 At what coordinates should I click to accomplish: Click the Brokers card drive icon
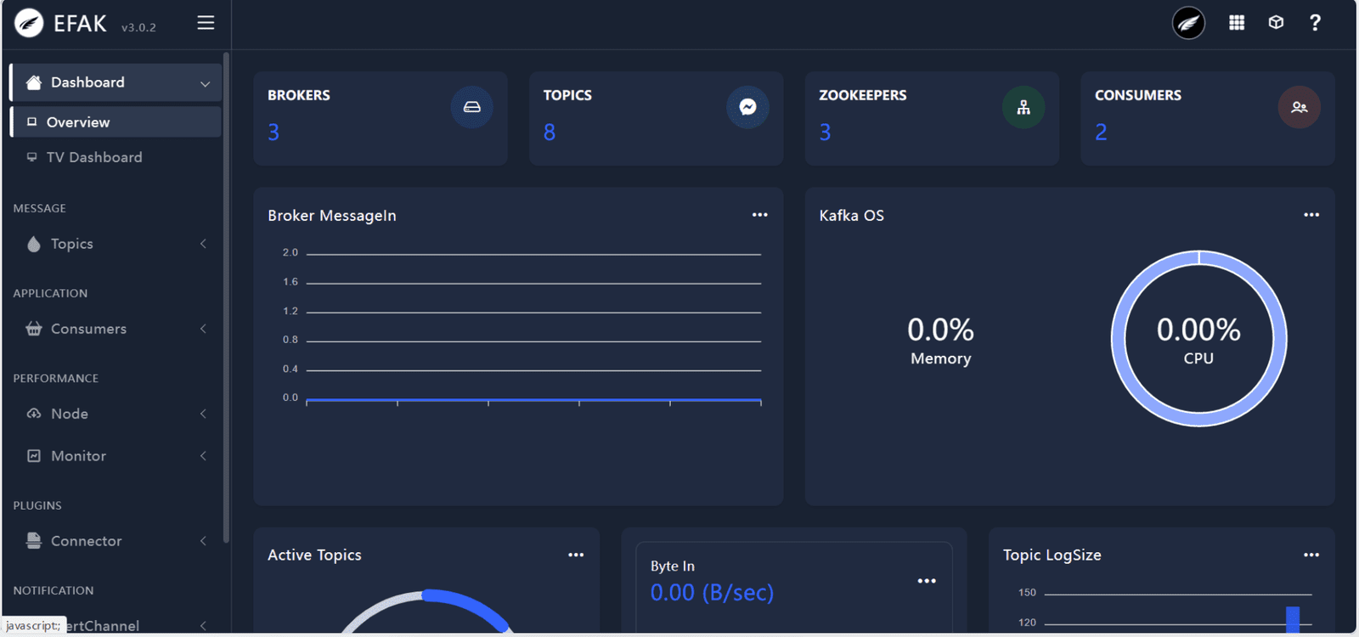point(471,107)
